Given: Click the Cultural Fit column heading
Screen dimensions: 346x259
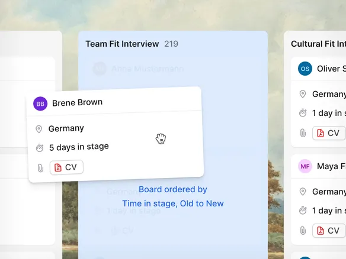Looking at the screenshot, I should [x=318, y=44].
